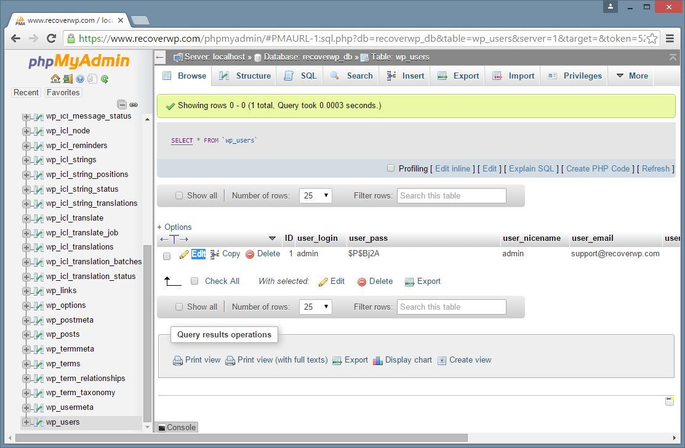The width and height of the screenshot is (685, 448).
Task: Click the horizontal page scrollbar
Action: [x=241, y=438]
